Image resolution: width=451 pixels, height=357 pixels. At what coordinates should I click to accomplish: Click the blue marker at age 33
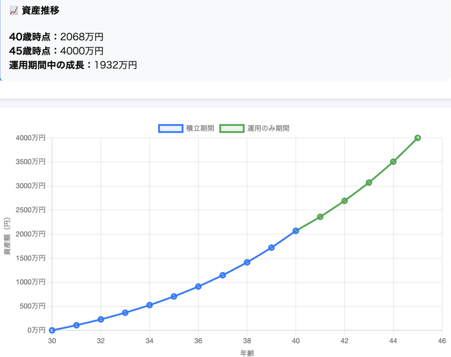[125, 312]
